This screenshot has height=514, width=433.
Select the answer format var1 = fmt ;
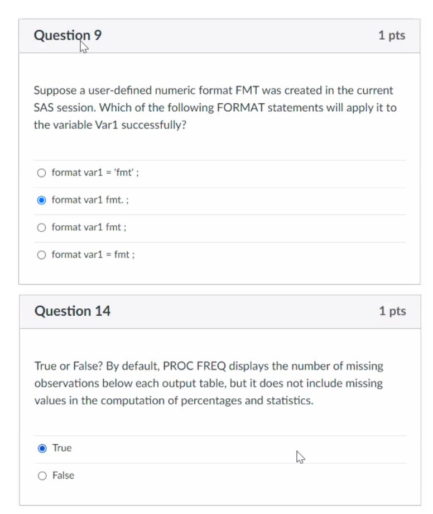pos(40,254)
